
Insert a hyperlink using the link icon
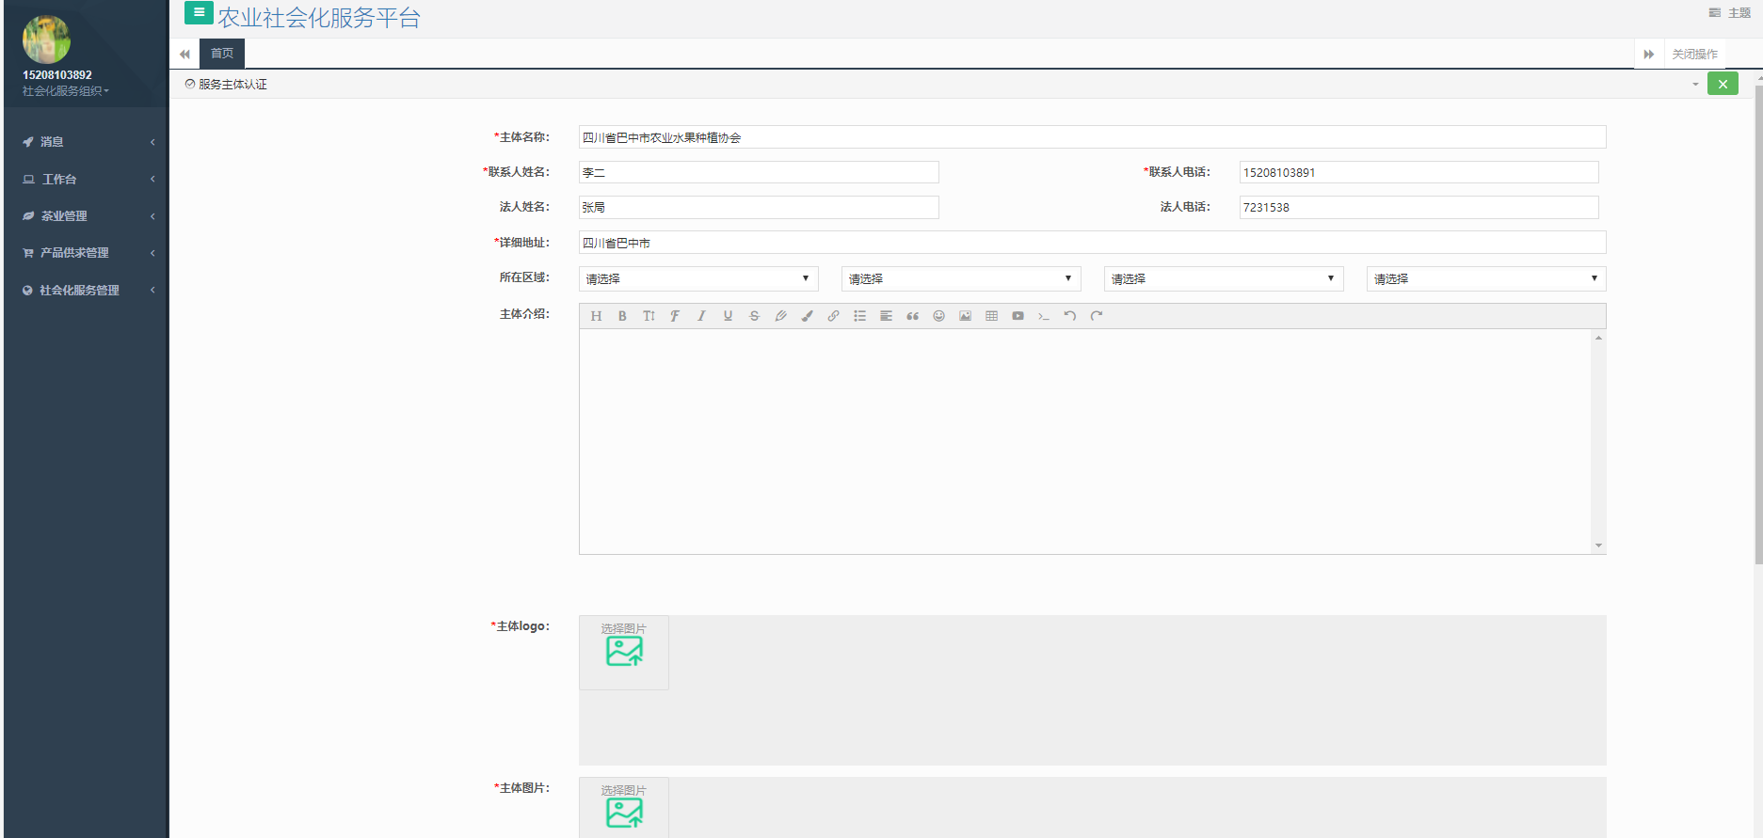point(833,316)
